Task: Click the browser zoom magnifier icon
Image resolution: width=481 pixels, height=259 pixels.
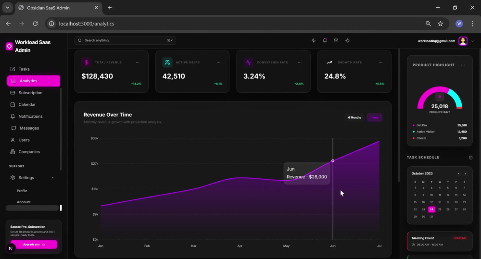Action: [428, 24]
